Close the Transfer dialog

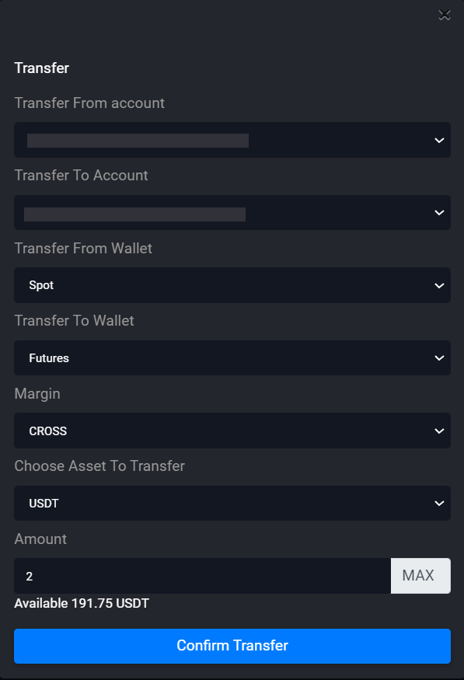click(x=444, y=14)
